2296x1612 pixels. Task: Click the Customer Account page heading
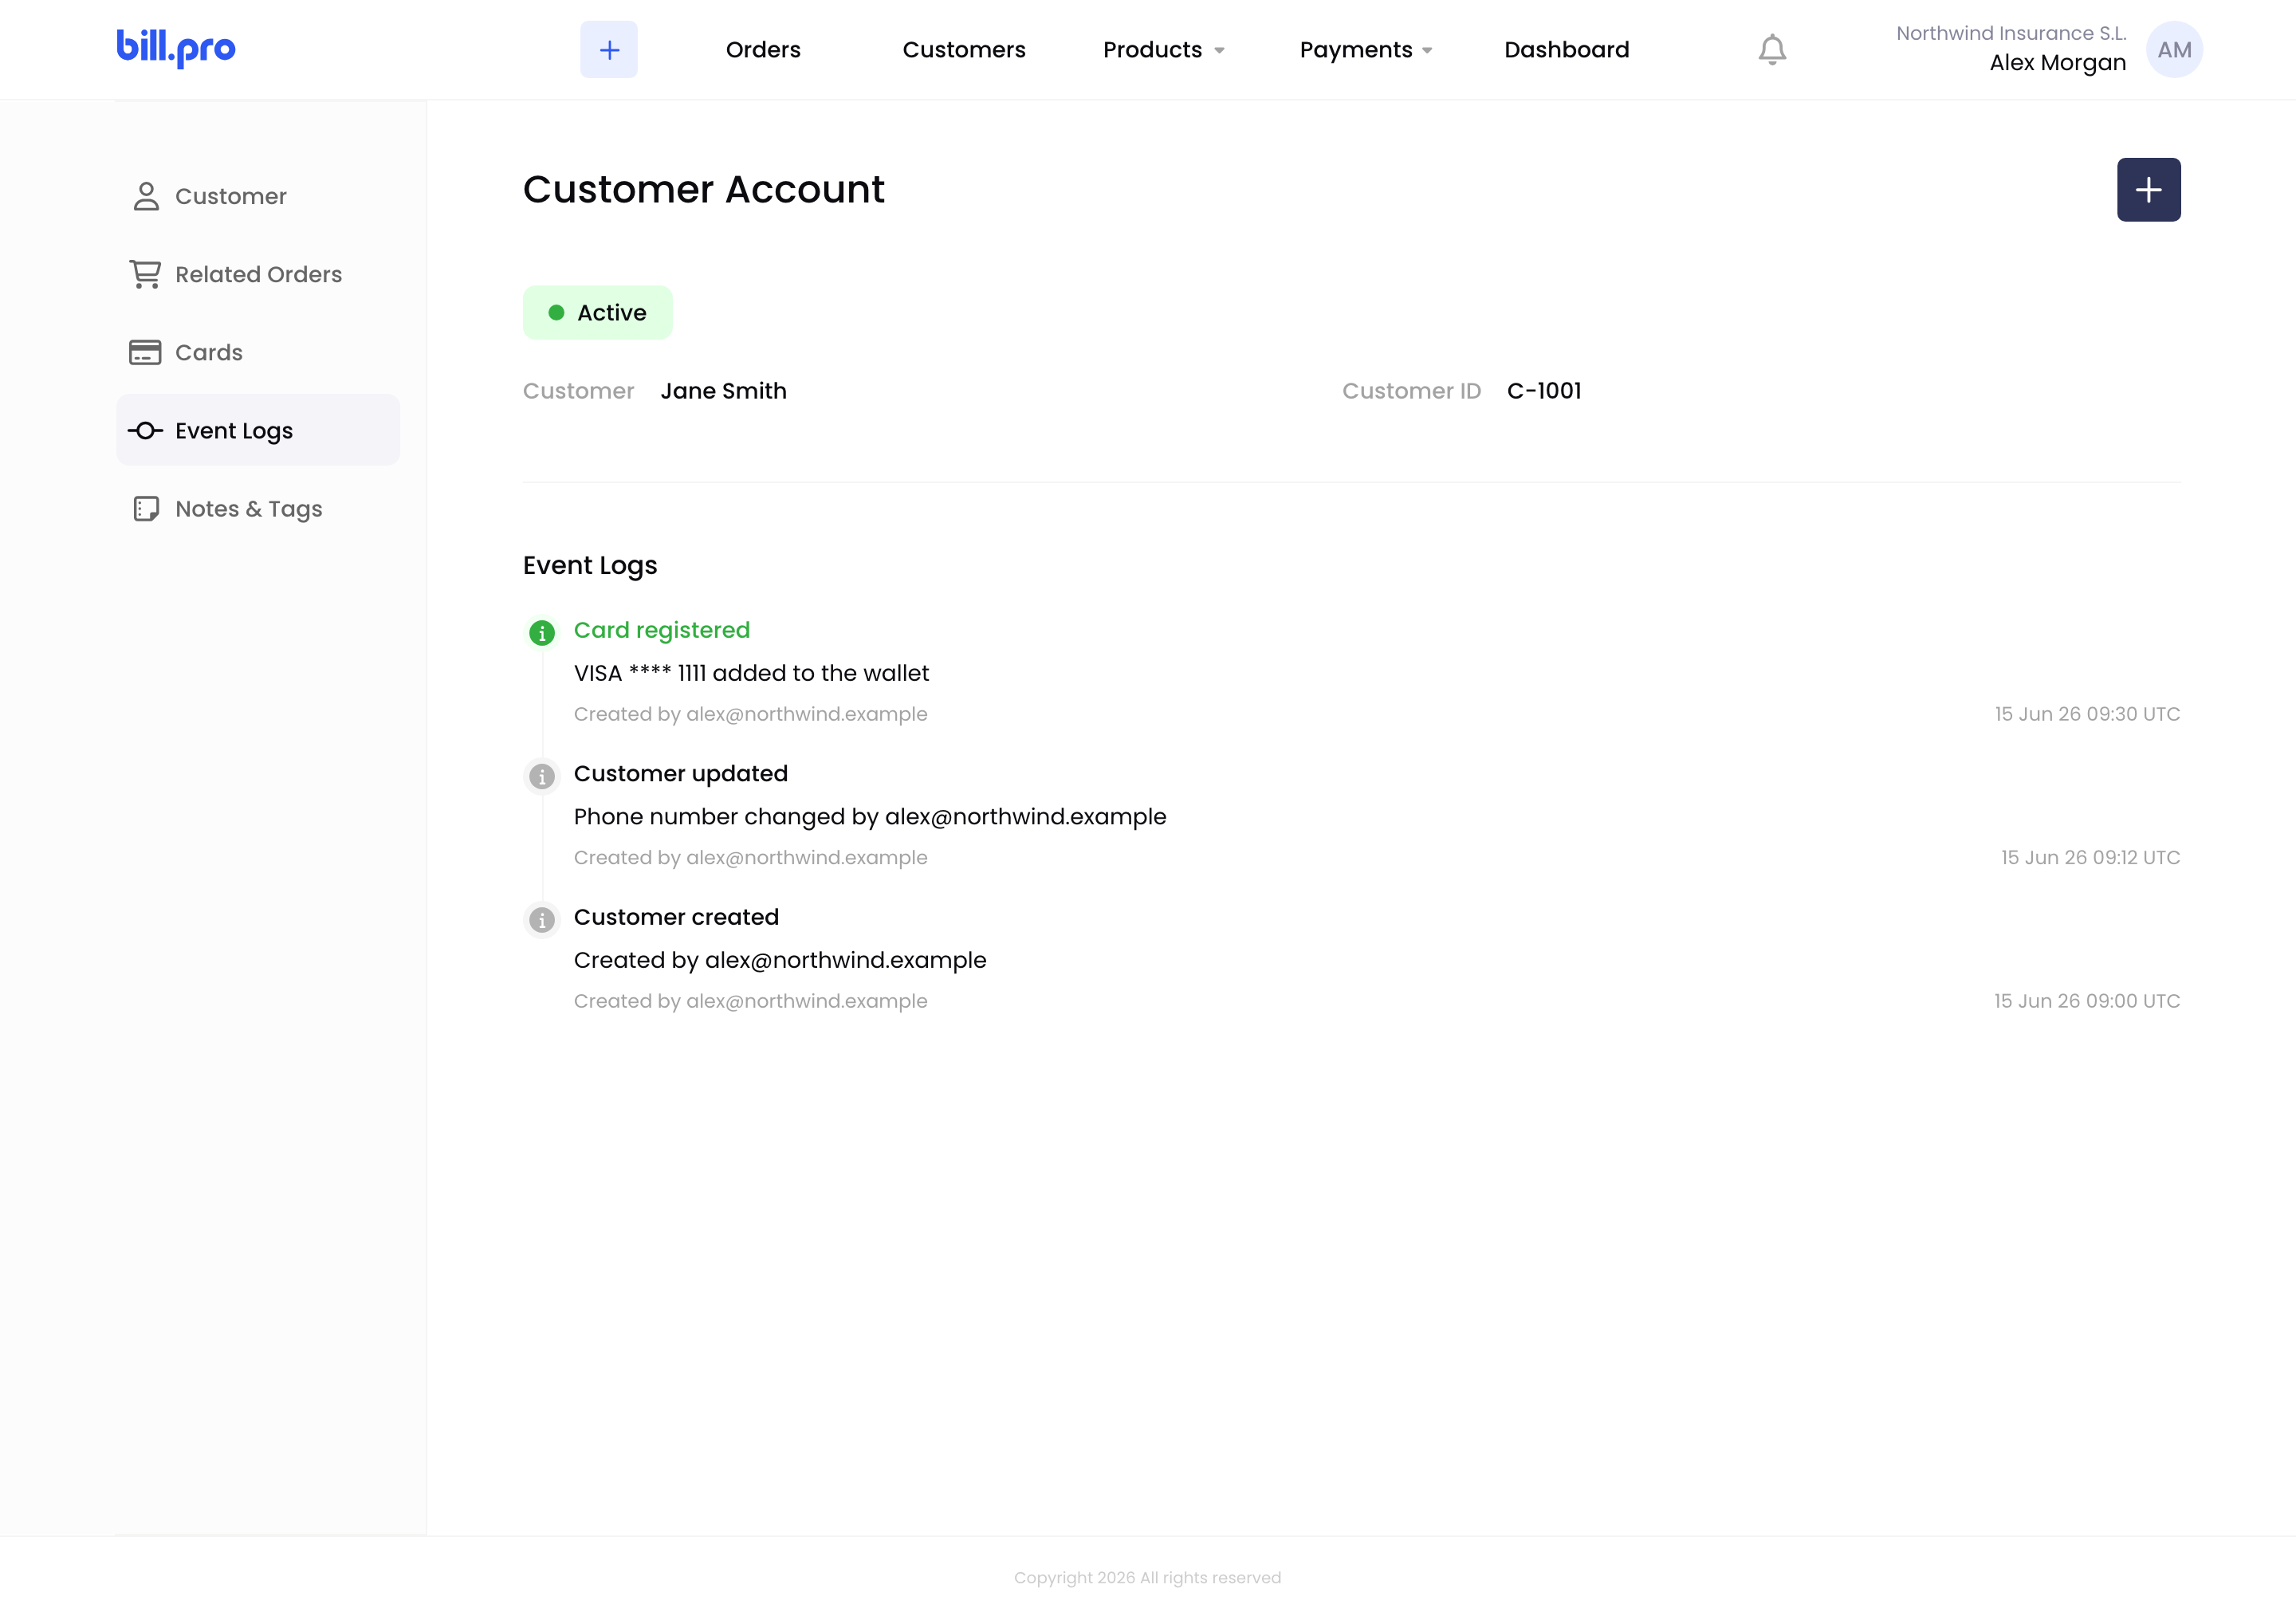704,190
